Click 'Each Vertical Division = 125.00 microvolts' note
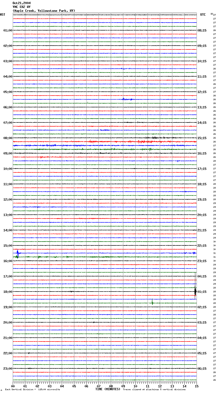The width and height of the screenshot is (217, 393). coord(32,389)
